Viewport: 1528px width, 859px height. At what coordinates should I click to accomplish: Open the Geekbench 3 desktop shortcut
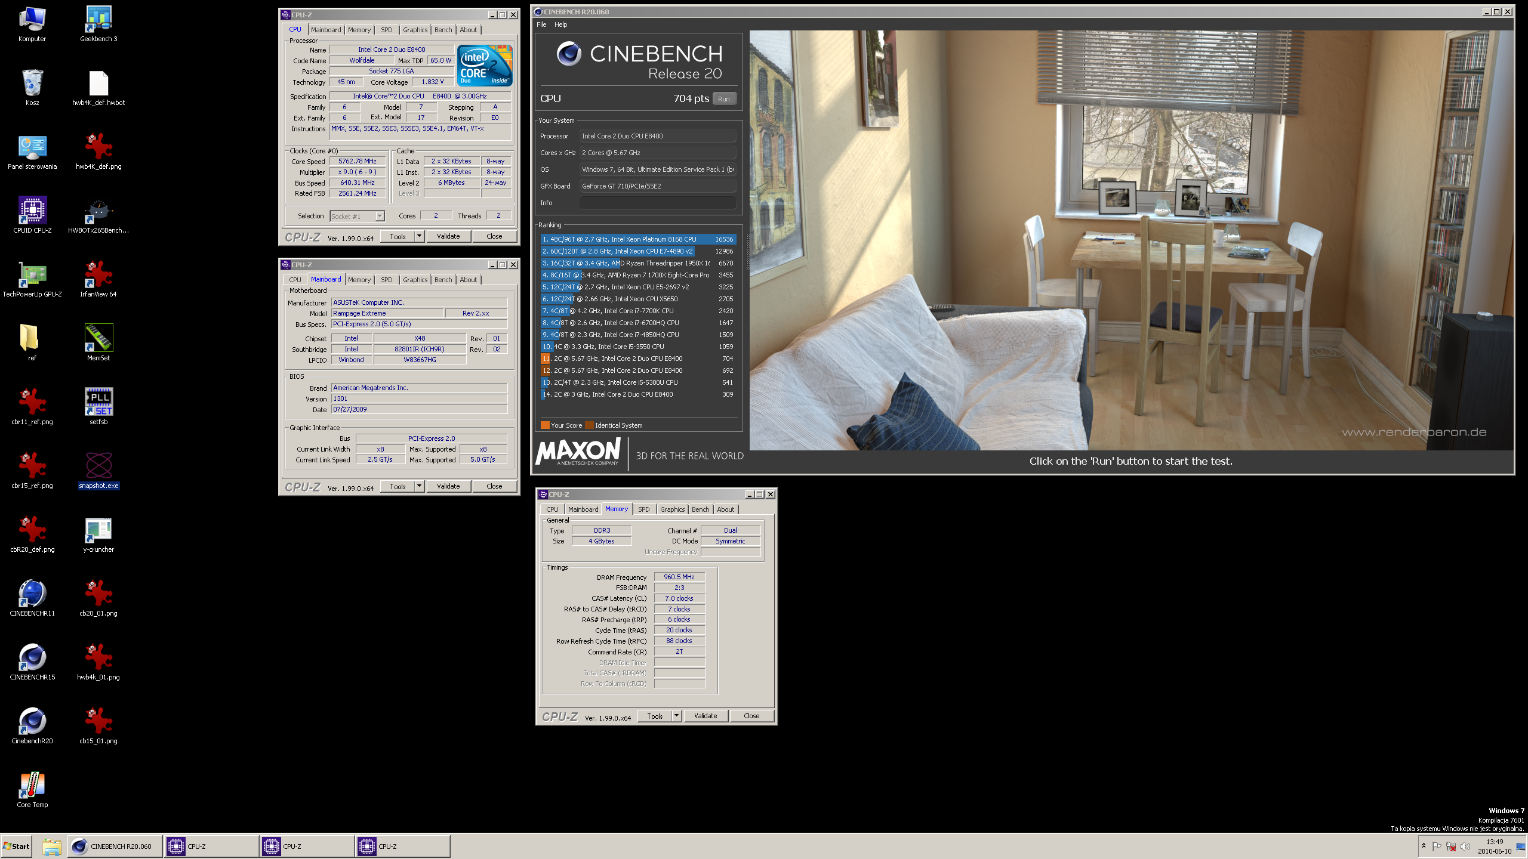coord(98,24)
